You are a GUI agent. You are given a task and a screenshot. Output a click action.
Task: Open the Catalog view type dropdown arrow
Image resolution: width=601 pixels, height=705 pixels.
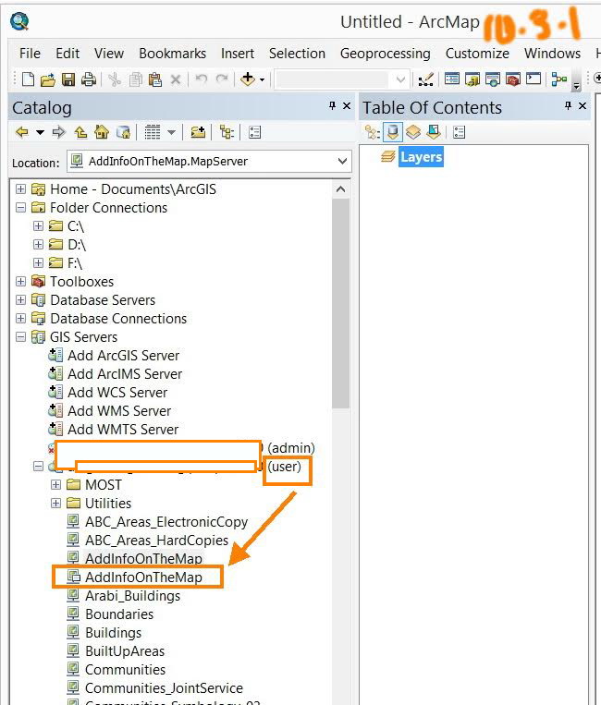[171, 132]
